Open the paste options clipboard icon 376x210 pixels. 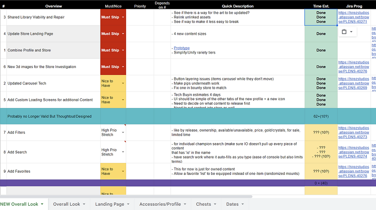pos(344,32)
